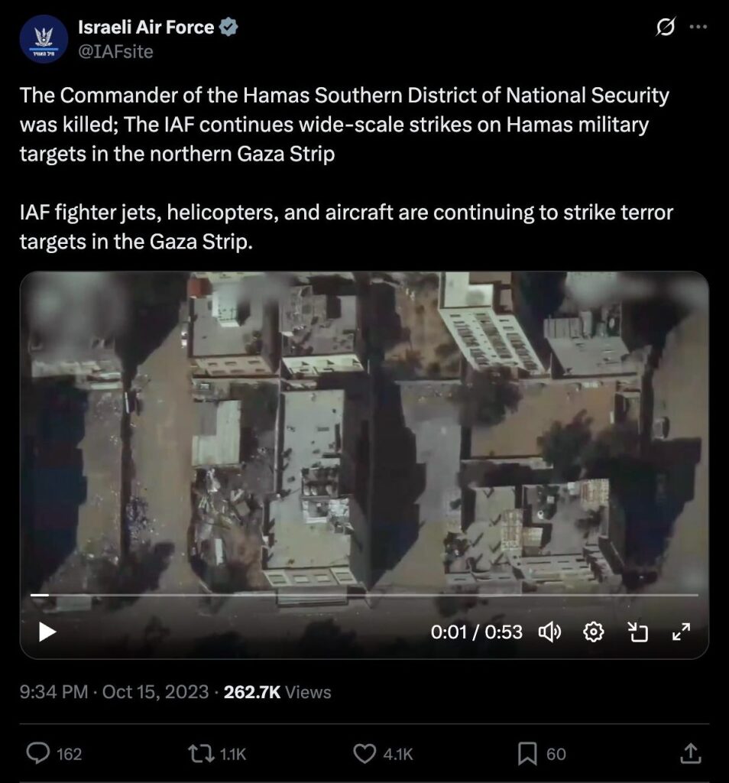Click the Israeli Air Force display name
This screenshot has width=729, height=783.
pyautogui.click(x=146, y=27)
